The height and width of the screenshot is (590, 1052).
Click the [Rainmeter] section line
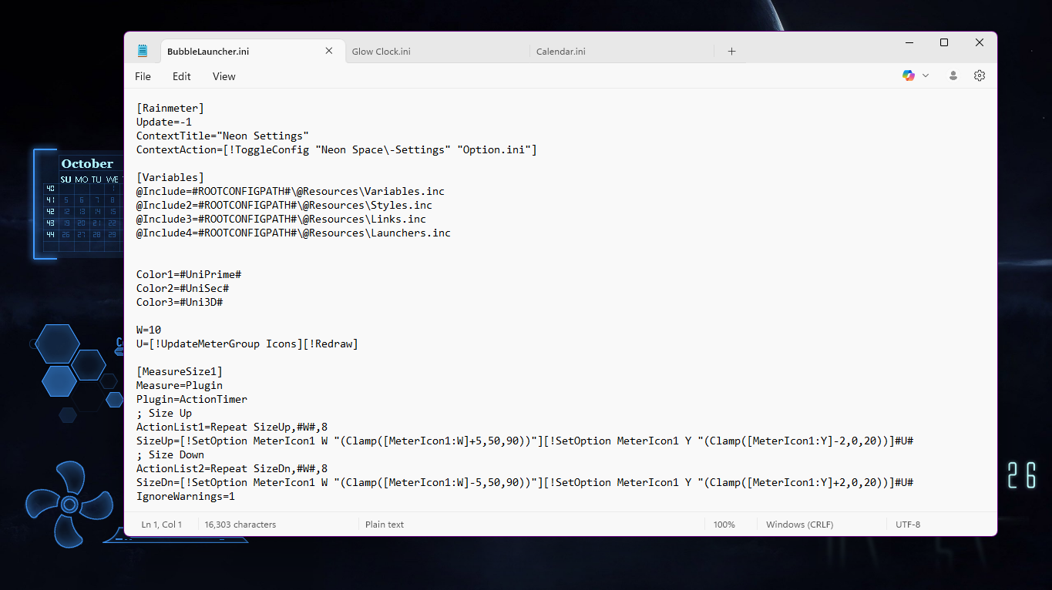point(170,108)
